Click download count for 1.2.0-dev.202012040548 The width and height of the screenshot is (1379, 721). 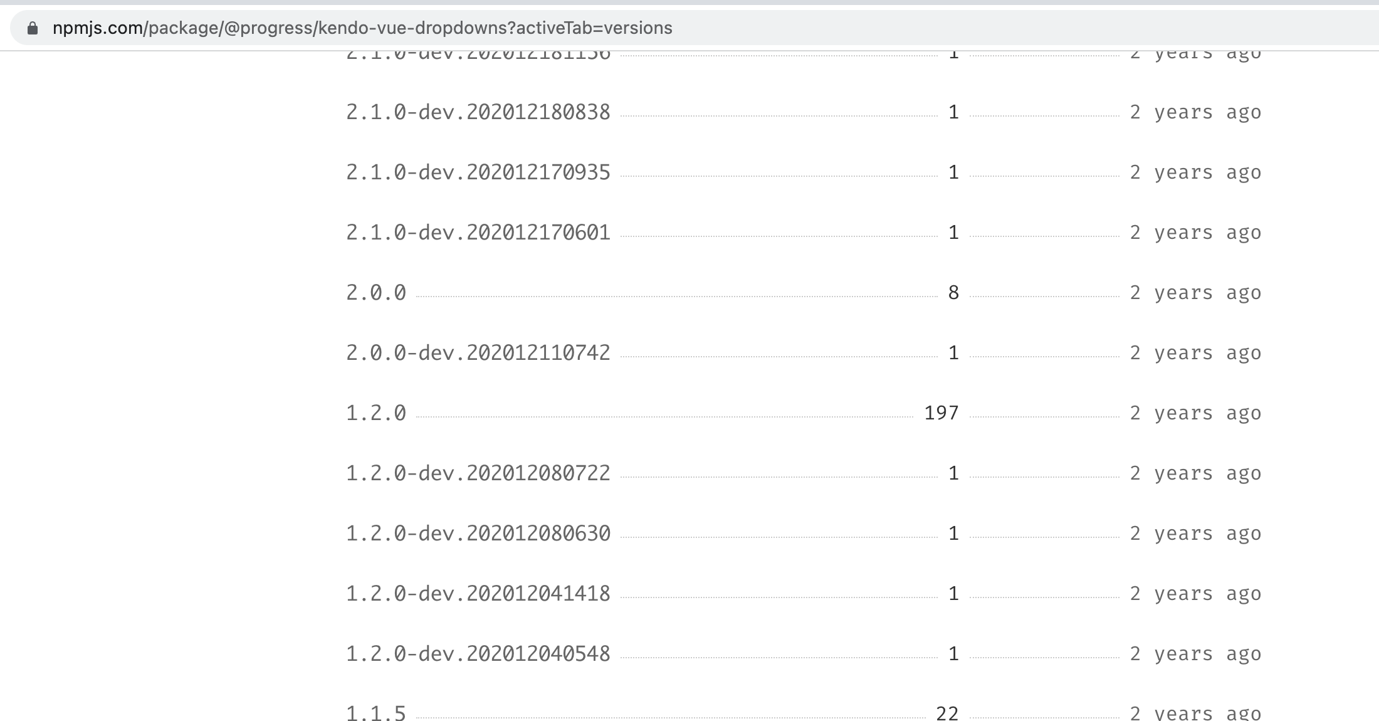point(953,654)
